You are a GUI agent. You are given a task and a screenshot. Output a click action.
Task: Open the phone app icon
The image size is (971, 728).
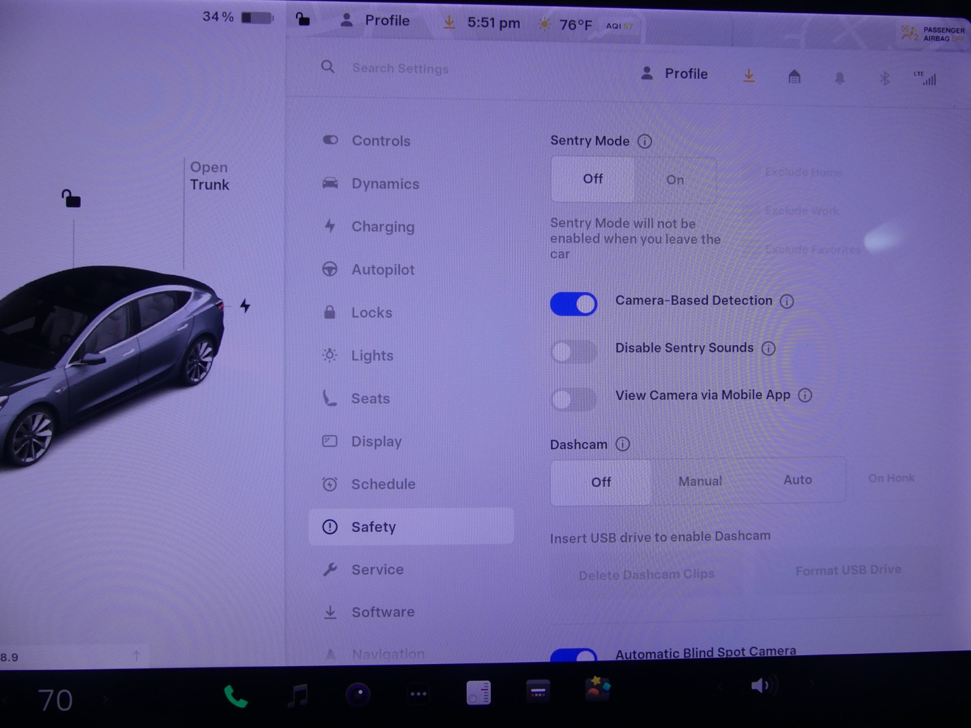(x=235, y=696)
